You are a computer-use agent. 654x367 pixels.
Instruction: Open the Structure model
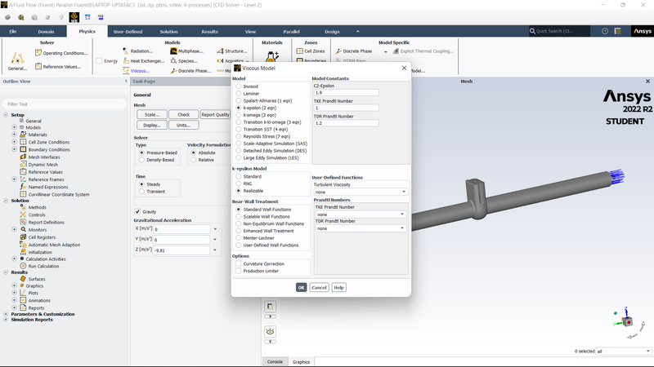pos(232,51)
